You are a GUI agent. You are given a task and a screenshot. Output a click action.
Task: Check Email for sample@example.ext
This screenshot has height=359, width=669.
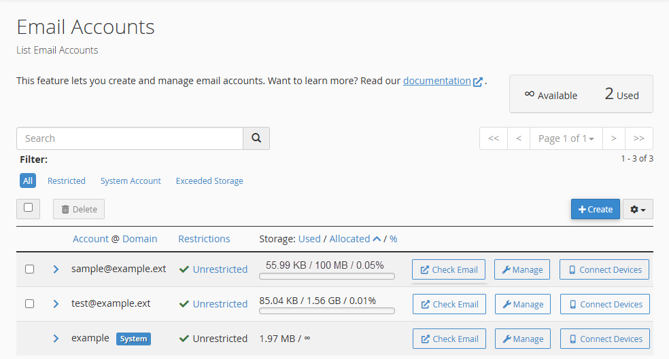[x=449, y=269]
